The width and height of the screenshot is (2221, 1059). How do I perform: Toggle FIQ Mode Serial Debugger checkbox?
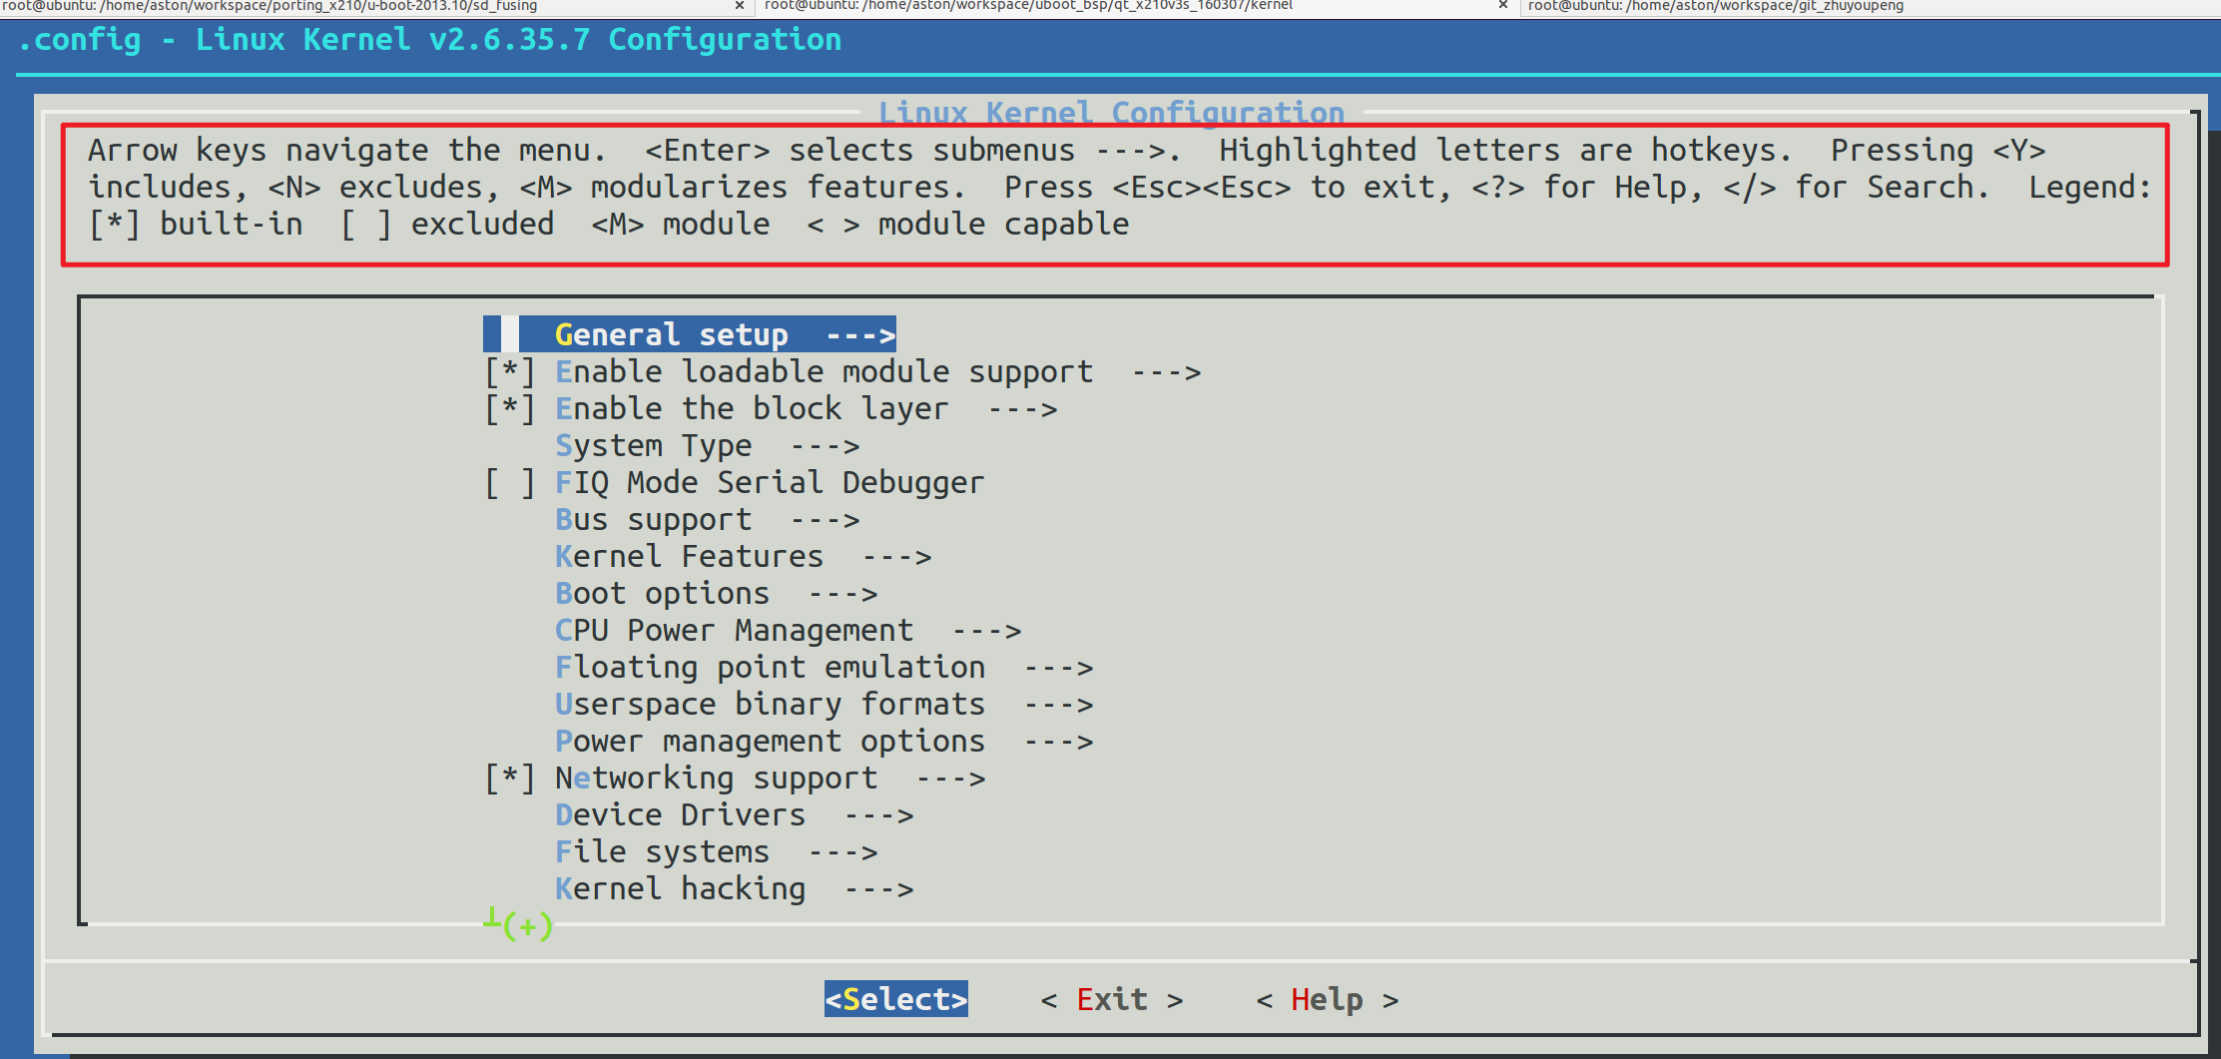pyautogui.click(x=510, y=482)
